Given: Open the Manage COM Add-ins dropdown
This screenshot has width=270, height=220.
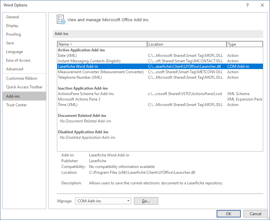Looking at the screenshot, I should pyautogui.click(x=103, y=201).
